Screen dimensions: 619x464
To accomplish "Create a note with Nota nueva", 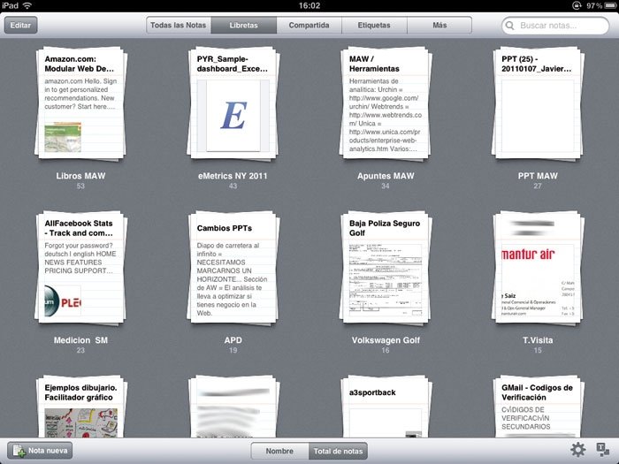I will coord(40,451).
